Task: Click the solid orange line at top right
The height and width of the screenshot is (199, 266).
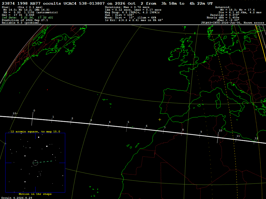Action: (261, 44)
